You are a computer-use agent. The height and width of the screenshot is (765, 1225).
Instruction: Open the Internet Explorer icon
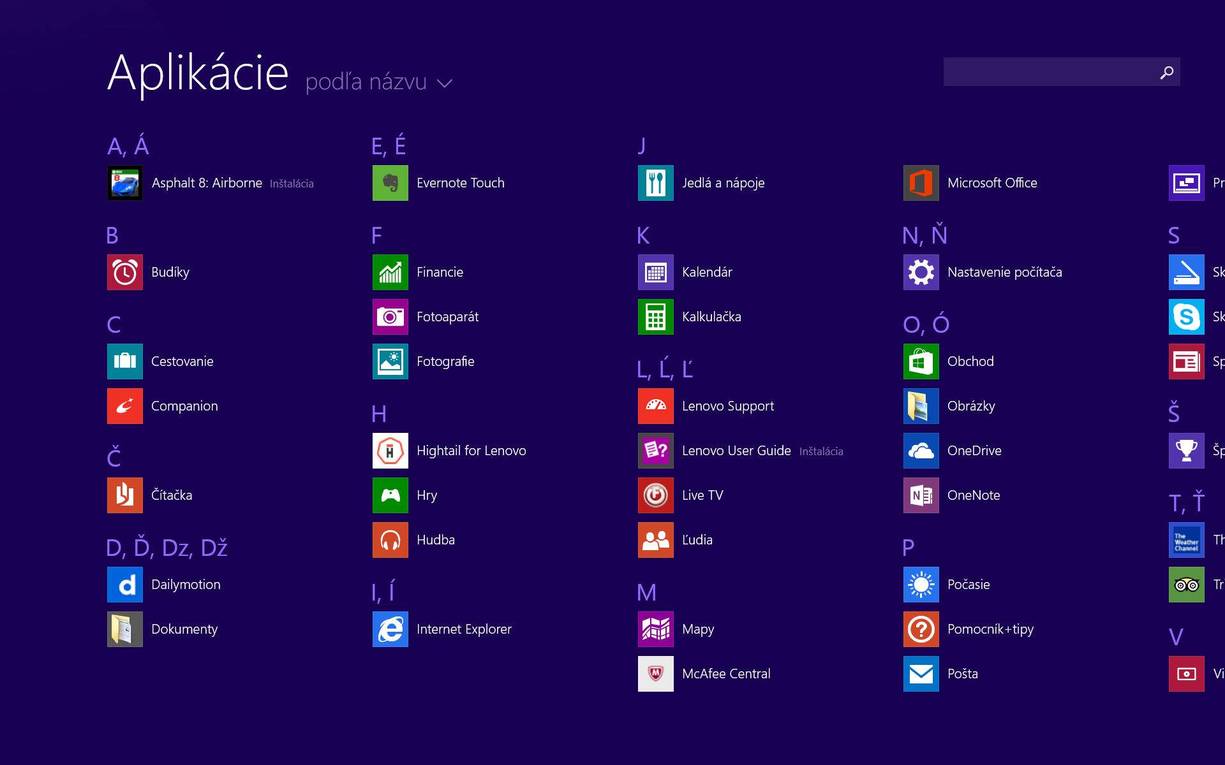(390, 629)
